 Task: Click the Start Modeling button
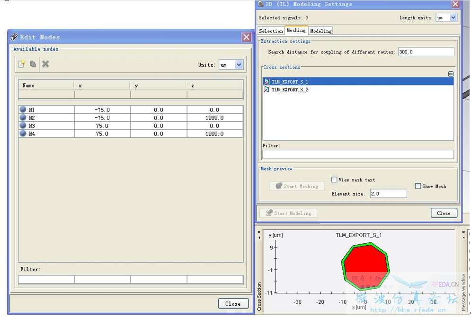[289, 213]
